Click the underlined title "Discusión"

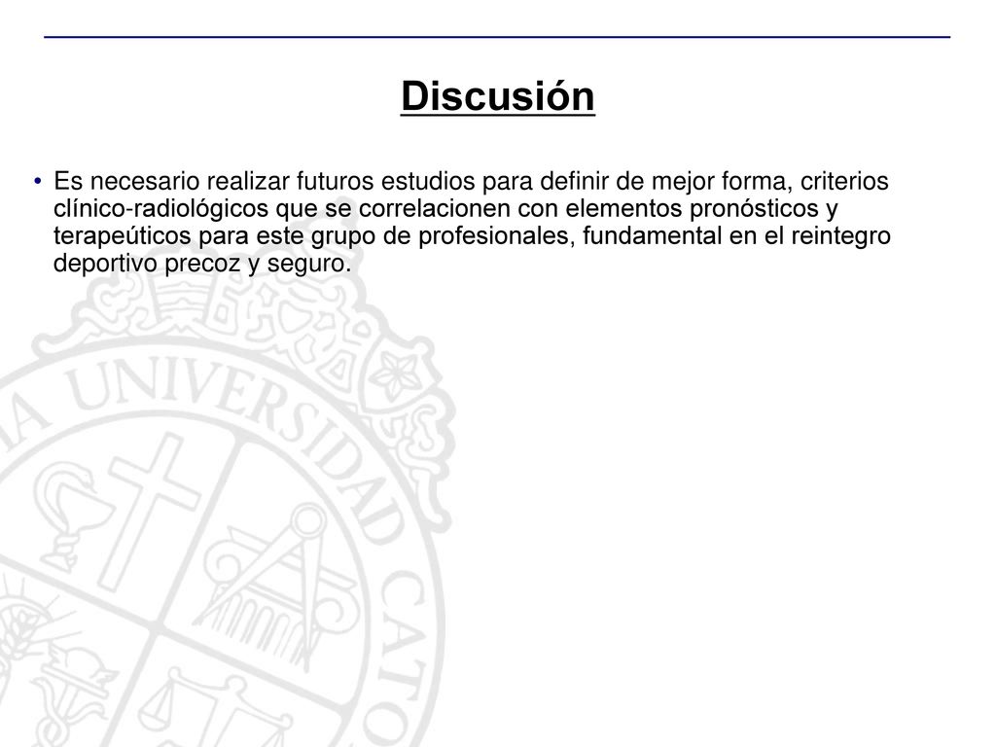click(497, 96)
